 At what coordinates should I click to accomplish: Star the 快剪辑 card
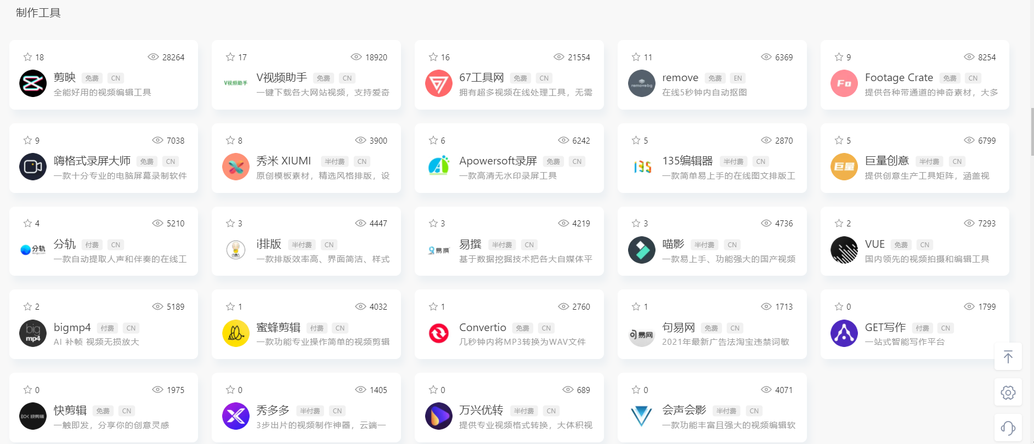[27, 390]
